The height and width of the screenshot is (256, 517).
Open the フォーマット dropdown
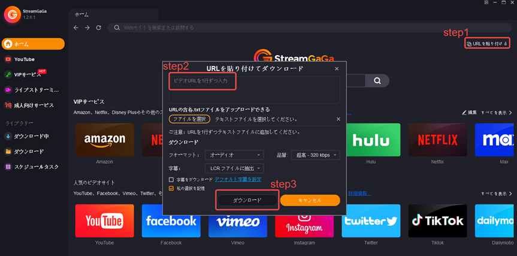click(234, 155)
